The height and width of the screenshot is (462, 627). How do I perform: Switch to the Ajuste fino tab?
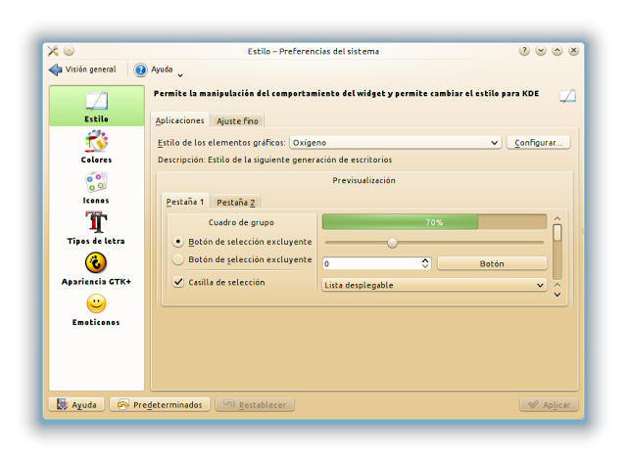[238, 120]
